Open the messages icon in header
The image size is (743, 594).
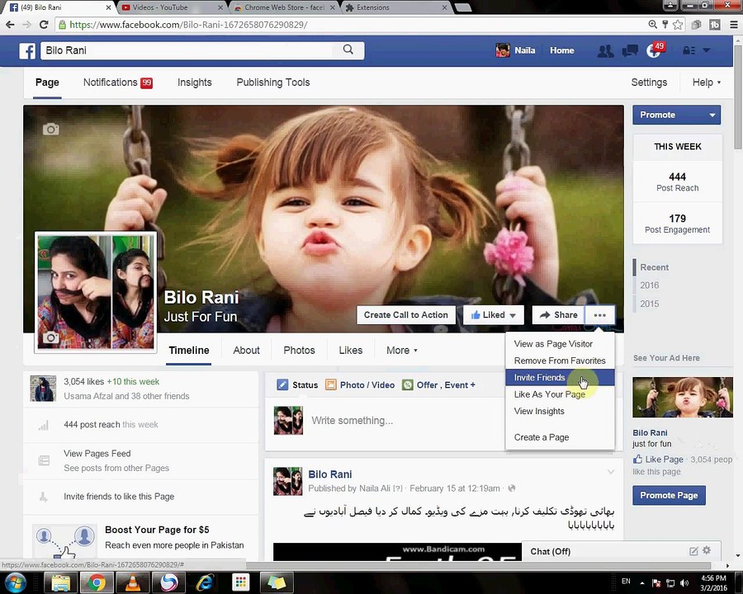pyautogui.click(x=629, y=50)
